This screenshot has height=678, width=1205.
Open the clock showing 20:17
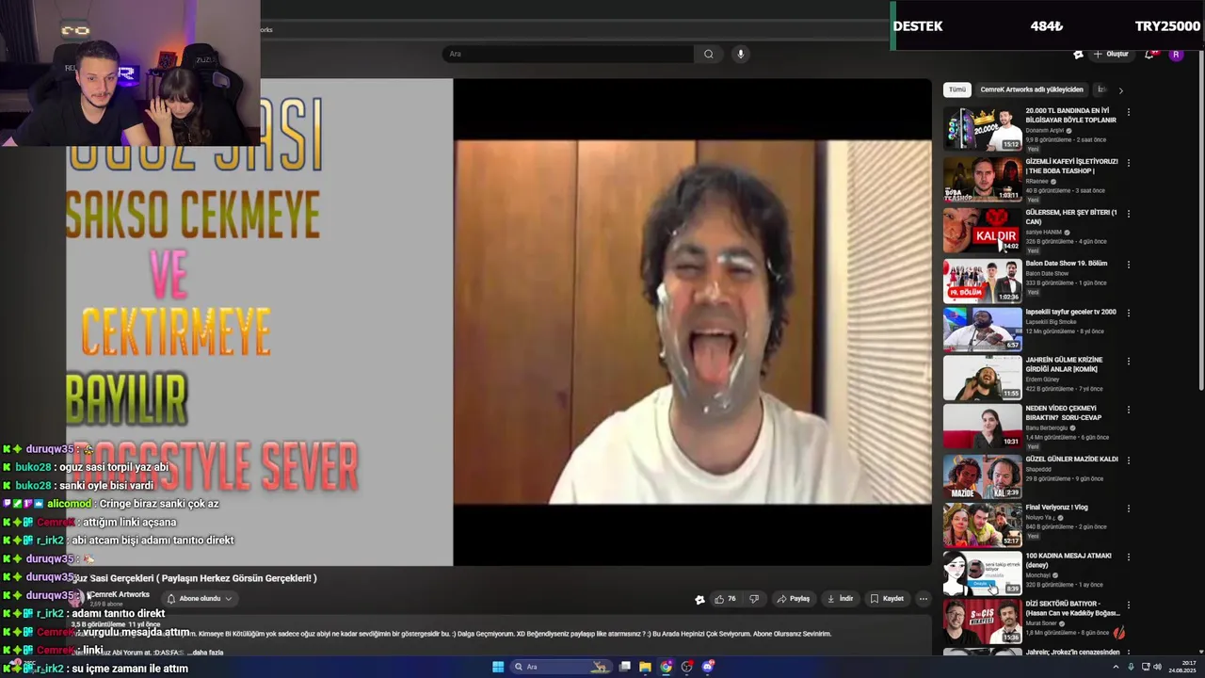click(1182, 667)
